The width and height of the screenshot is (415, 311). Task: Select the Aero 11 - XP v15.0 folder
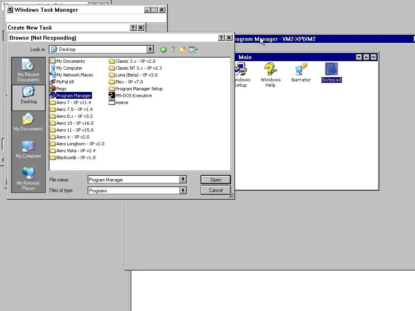click(72, 130)
